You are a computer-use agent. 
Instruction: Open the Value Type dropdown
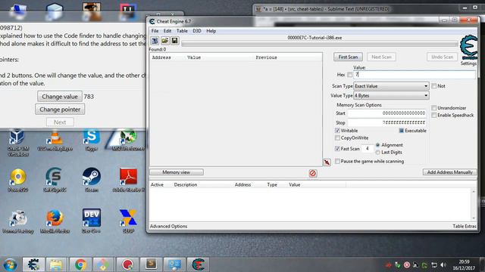pos(391,96)
